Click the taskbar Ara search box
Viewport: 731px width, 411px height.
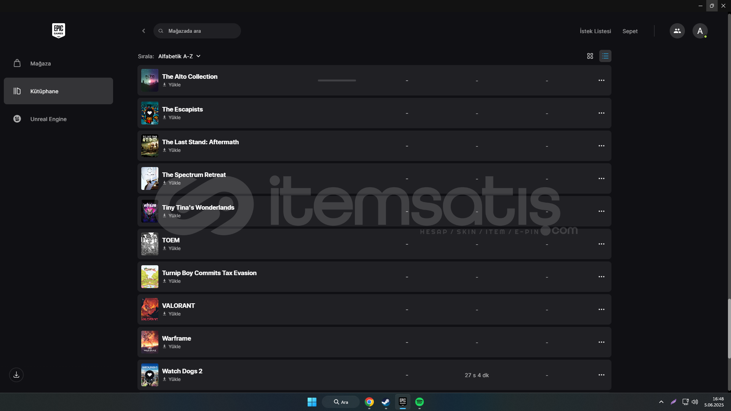point(341,402)
